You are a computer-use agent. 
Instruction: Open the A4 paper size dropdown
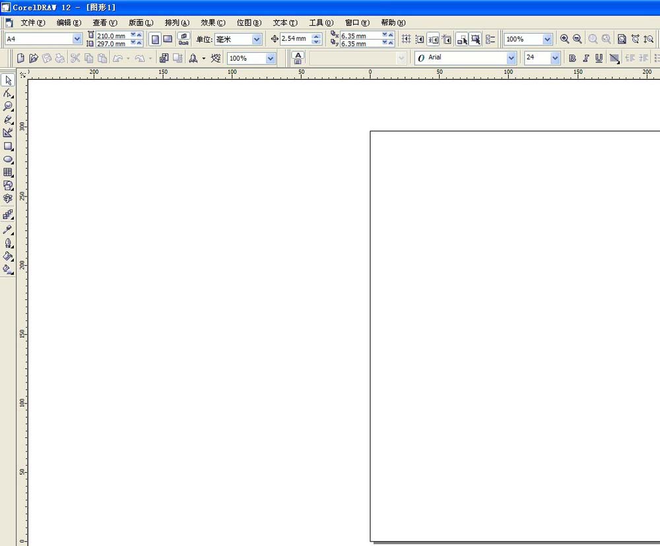77,39
